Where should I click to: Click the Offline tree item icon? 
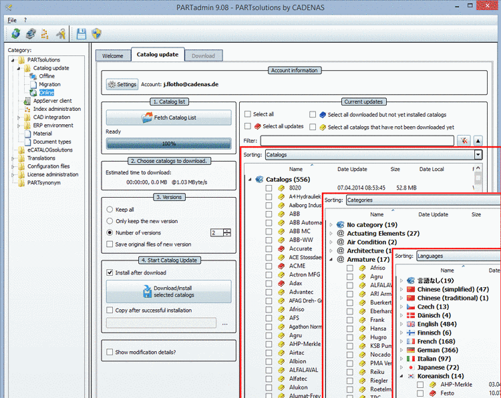pos(33,76)
